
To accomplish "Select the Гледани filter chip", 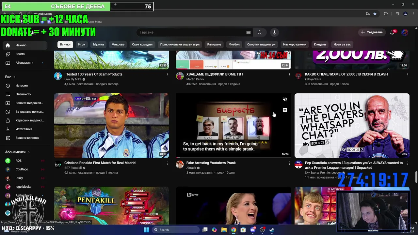I will [x=320, y=44].
